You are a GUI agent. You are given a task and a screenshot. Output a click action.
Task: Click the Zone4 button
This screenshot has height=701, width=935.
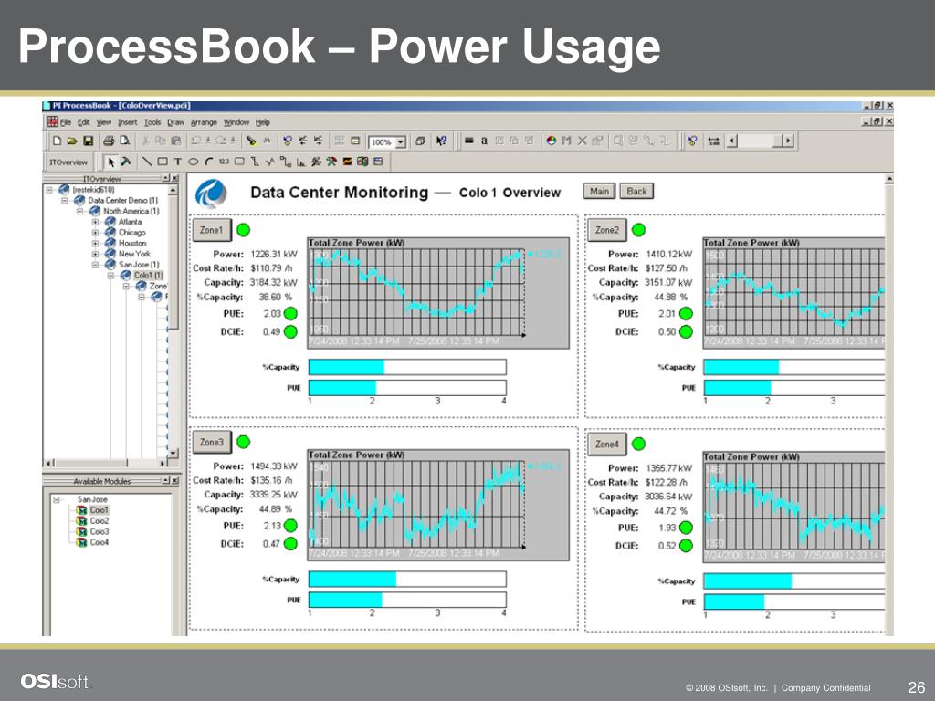[x=607, y=445]
